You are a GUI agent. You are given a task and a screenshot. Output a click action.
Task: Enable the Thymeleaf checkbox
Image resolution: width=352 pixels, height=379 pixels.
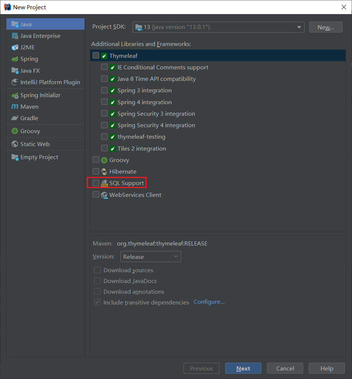96,56
